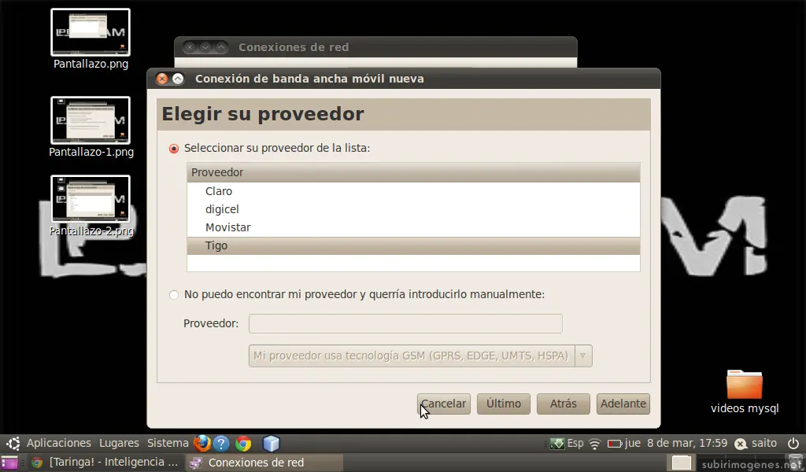Proceed with the Adelante button

tap(623, 404)
